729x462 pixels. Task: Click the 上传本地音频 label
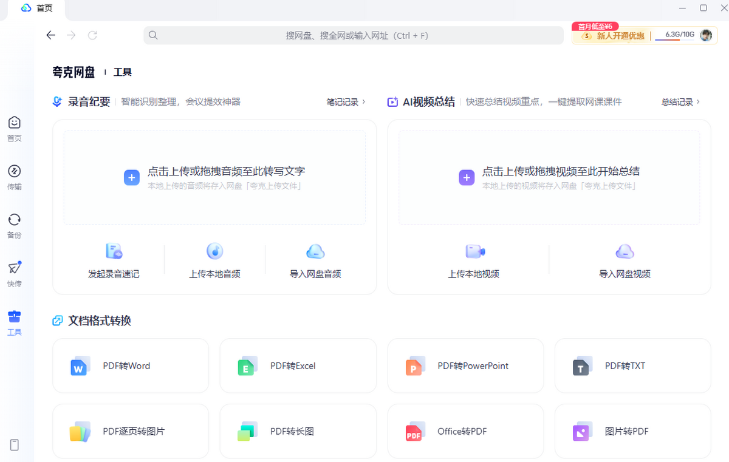pyautogui.click(x=214, y=274)
